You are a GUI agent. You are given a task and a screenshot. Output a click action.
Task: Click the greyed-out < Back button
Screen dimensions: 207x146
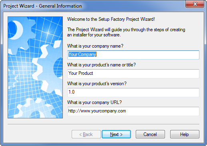tap(86, 134)
